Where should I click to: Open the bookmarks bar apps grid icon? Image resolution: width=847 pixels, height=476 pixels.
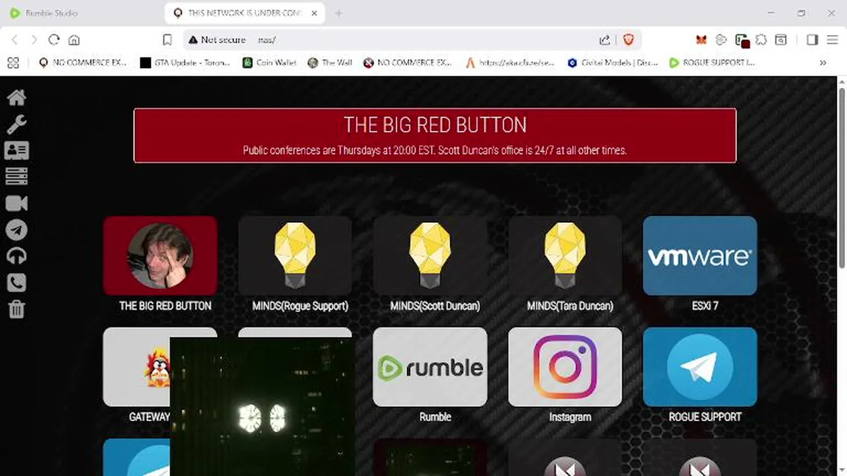pyautogui.click(x=13, y=63)
